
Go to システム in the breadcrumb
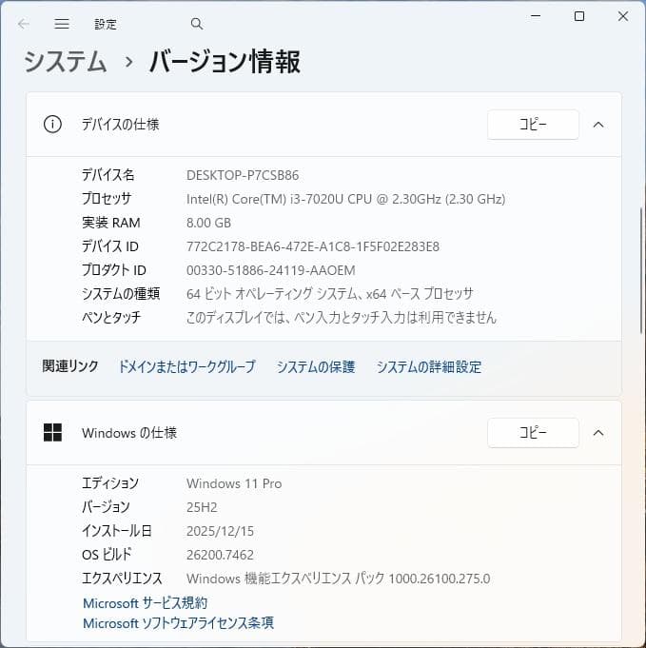[65, 62]
